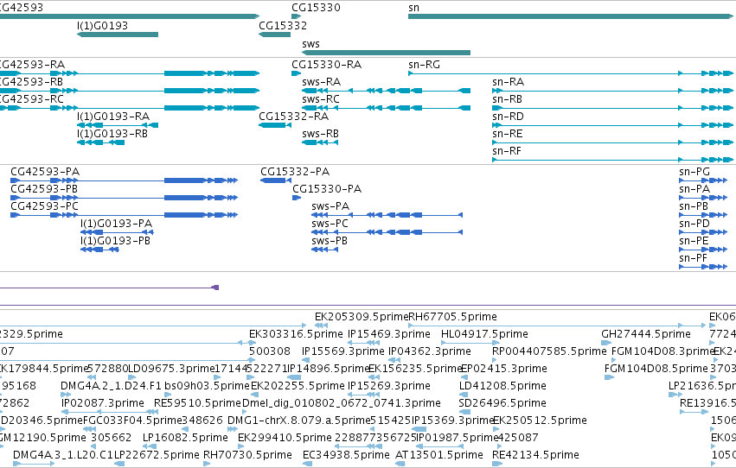Click transcript sn-RB
This screenshot has height=468, width=736.
tap(507, 99)
